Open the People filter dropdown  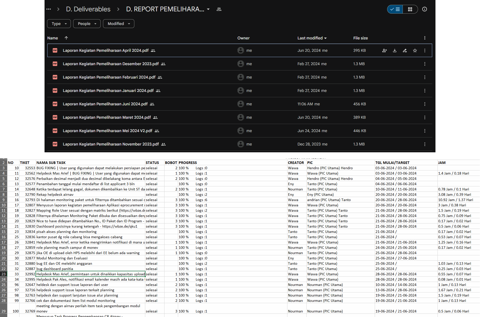pos(87,24)
